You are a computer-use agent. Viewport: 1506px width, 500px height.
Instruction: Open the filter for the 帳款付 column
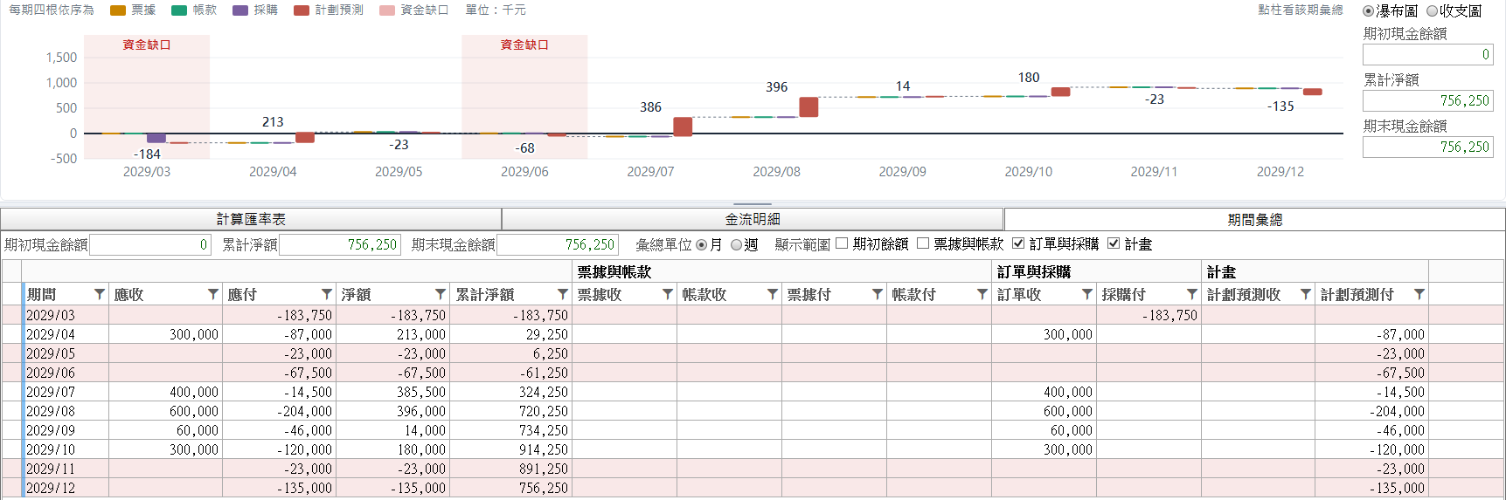[982, 295]
